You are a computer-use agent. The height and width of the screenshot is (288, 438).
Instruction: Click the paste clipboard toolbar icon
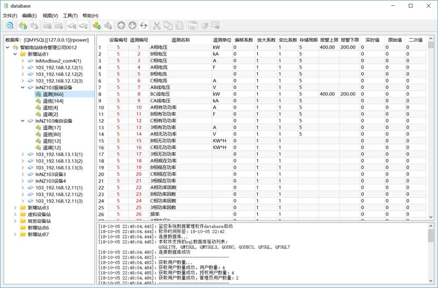pyautogui.click(x=179, y=25)
